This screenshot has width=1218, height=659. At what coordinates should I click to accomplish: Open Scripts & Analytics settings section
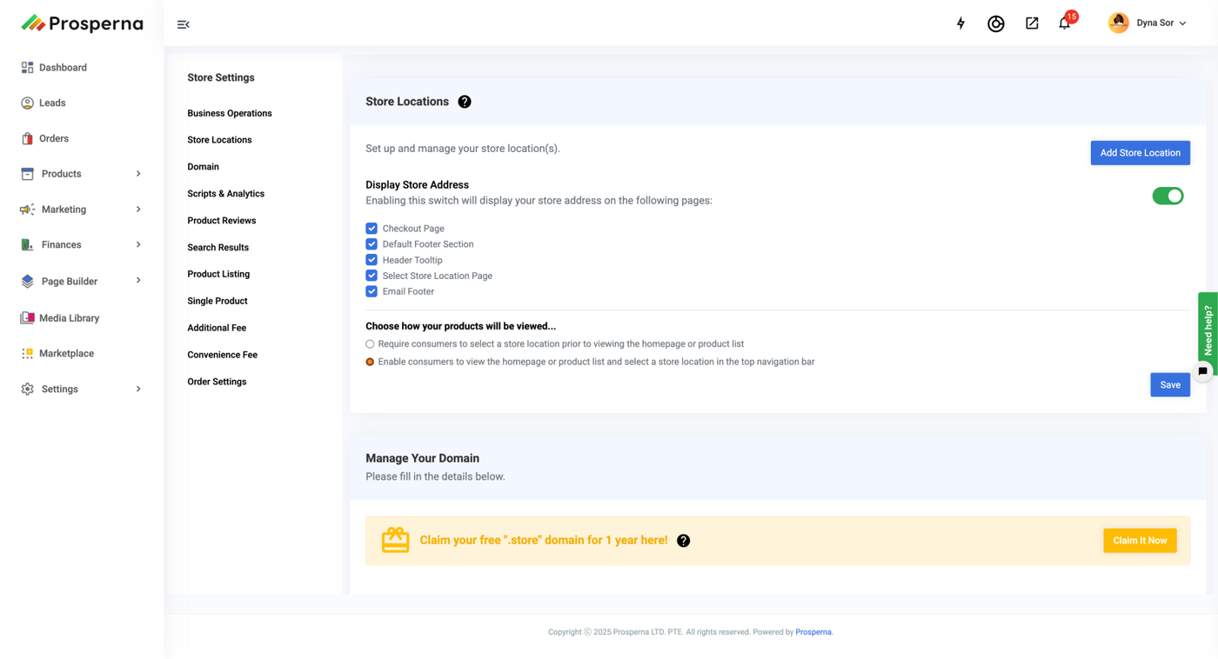225,194
